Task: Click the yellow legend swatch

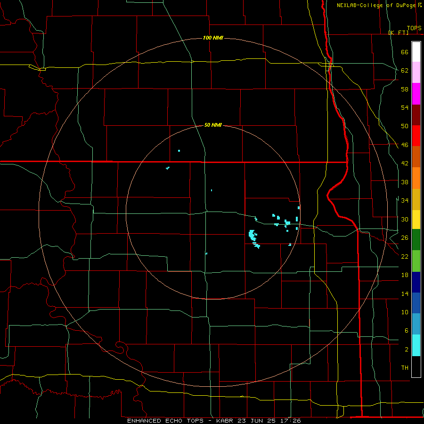Action: [416, 220]
